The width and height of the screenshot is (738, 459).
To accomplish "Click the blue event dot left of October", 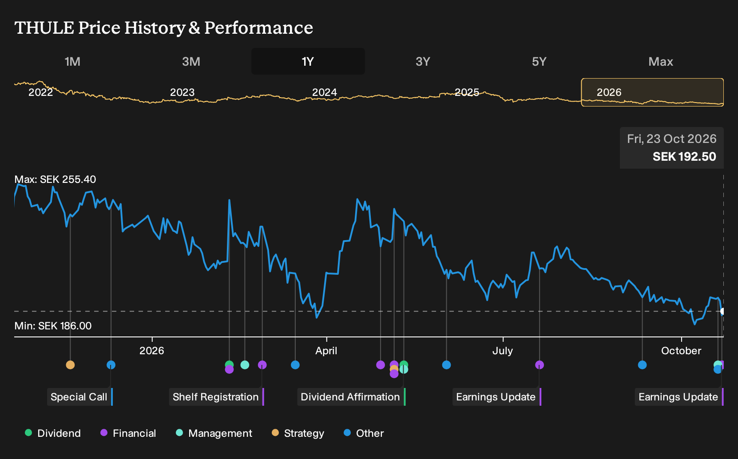I will pyautogui.click(x=643, y=365).
